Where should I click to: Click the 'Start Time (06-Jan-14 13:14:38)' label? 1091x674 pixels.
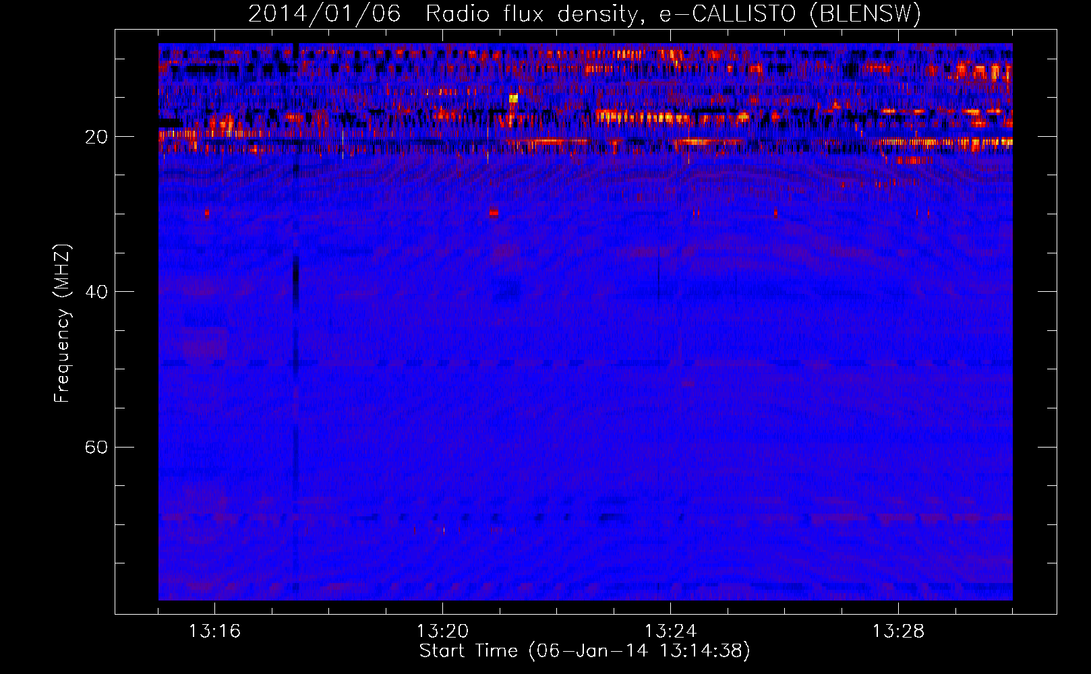[585, 651]
